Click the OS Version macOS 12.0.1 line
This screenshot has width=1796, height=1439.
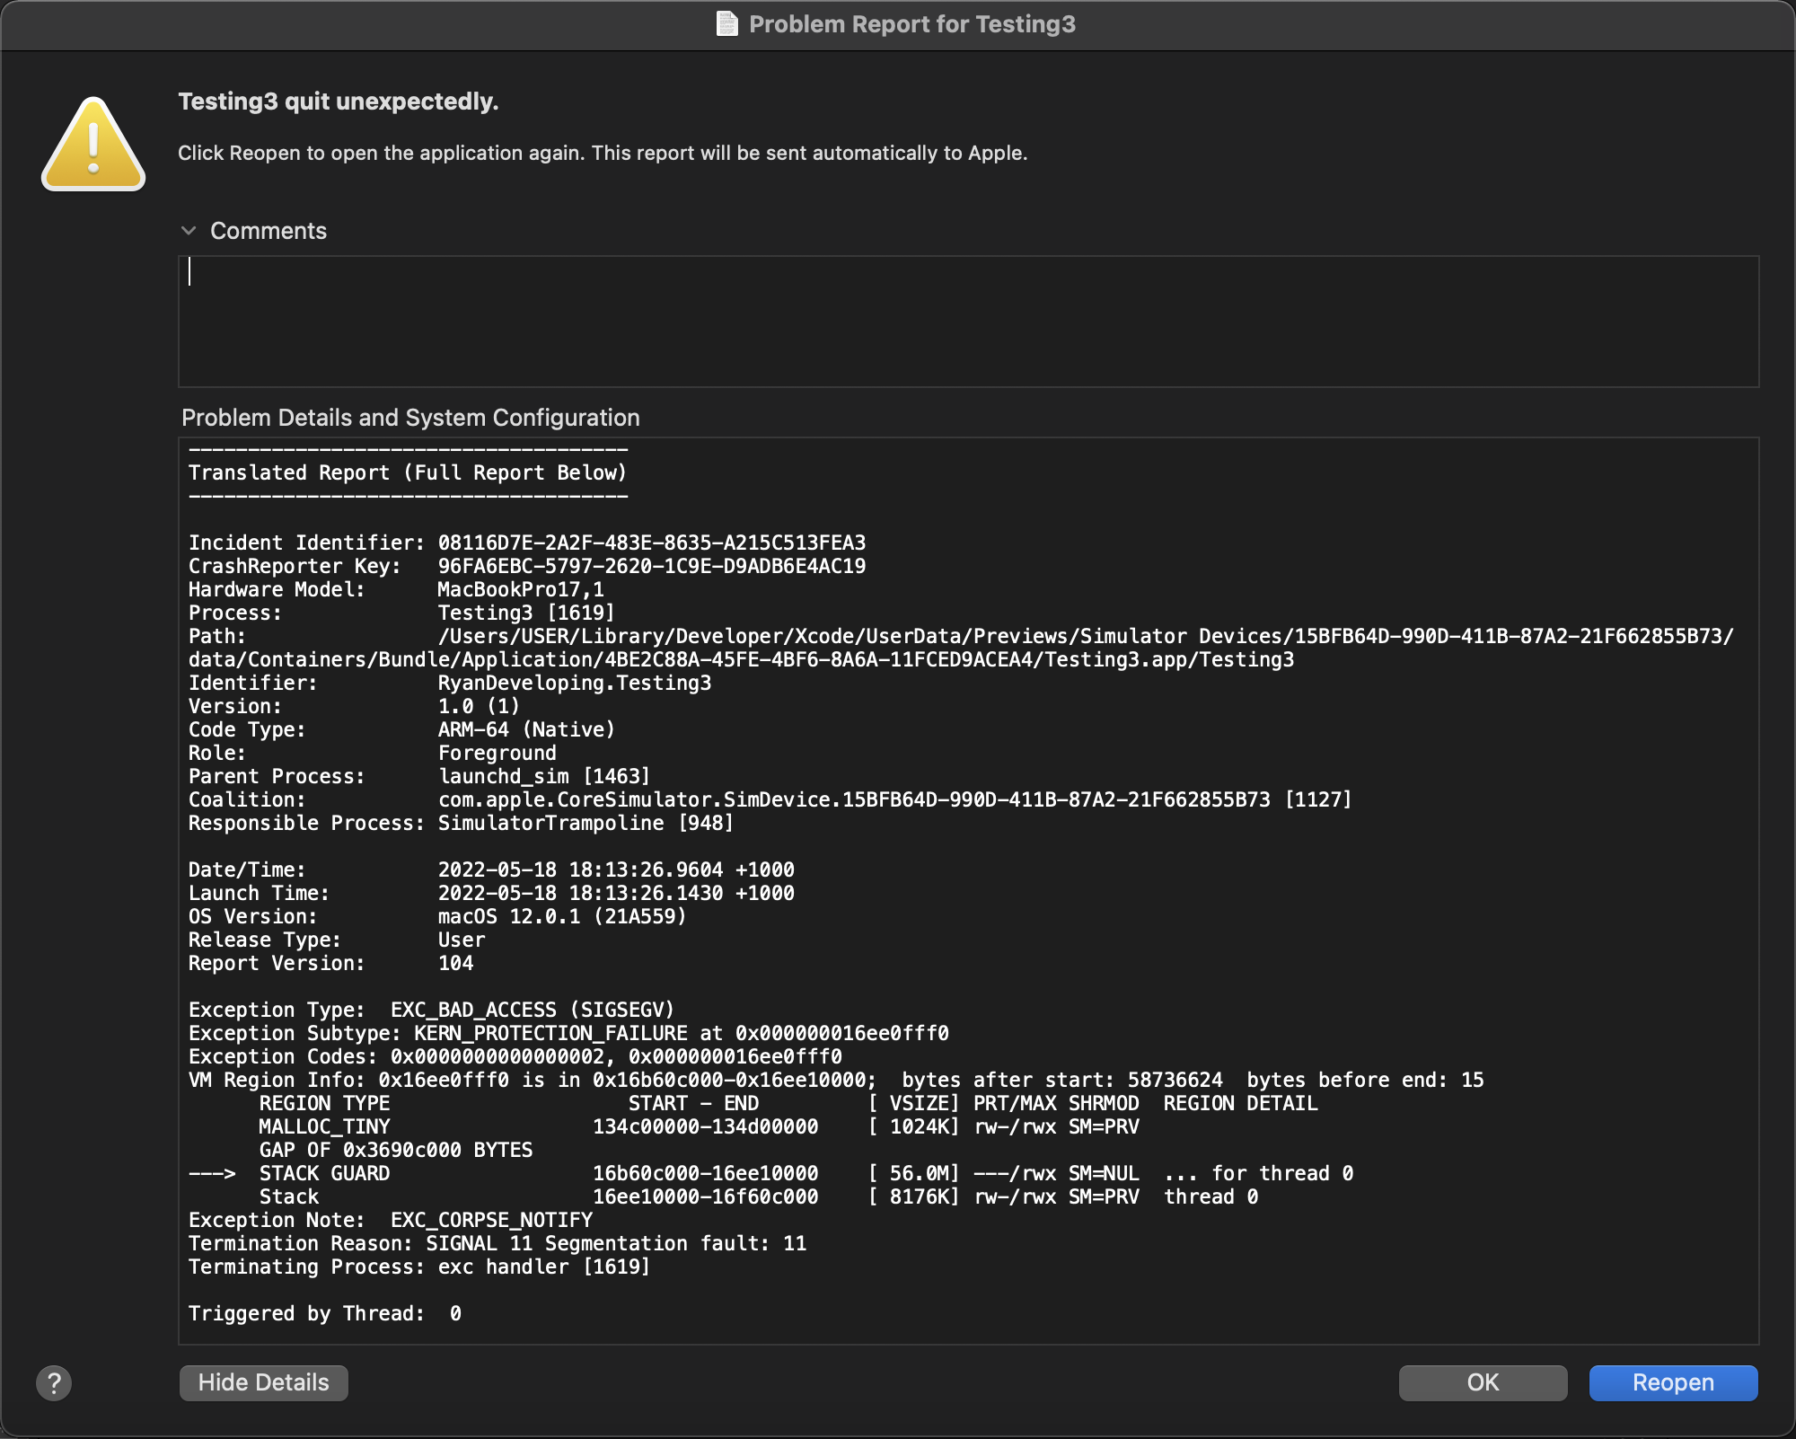tap(436, 916)
